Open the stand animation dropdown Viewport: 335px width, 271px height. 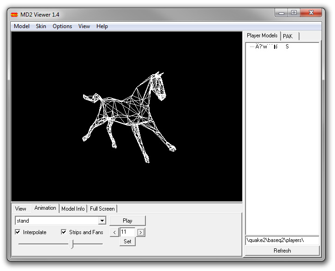102,221
